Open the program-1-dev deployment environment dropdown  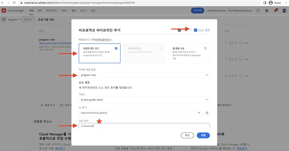click(x=144, y=75)
